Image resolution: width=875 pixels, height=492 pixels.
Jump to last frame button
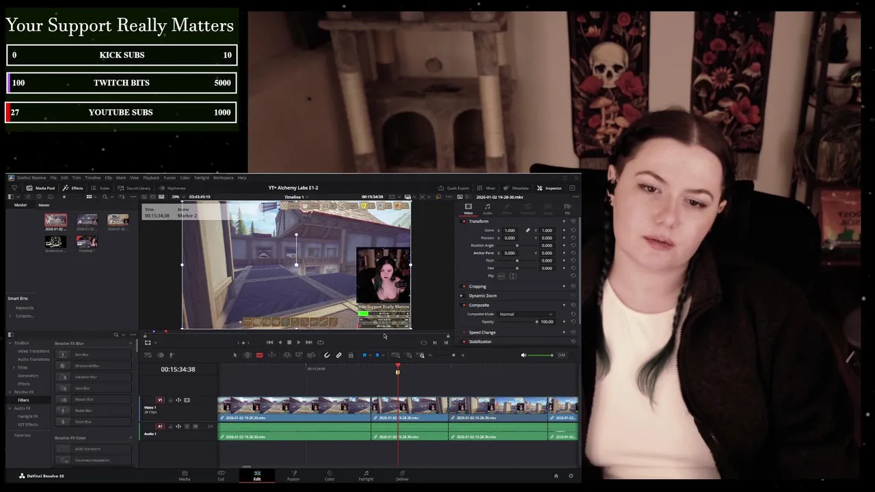pyautogui.click(x=309, y=342)
